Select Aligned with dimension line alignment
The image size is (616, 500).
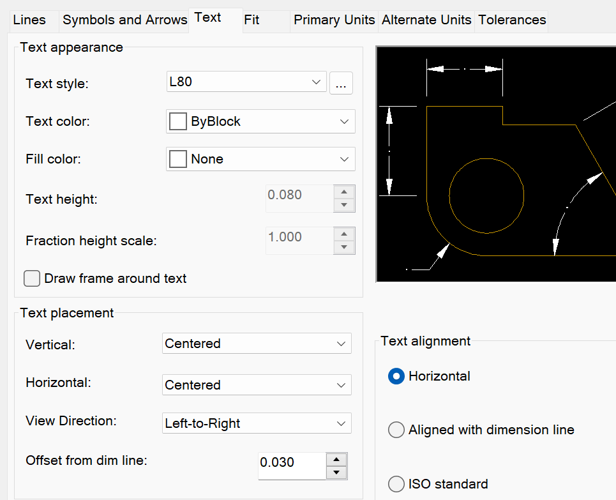(396, 430)
